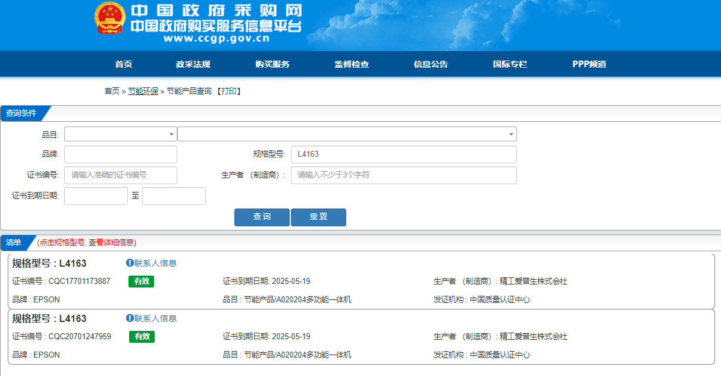The image size is (721, 376).
Task: Click the 证书到期日期 start date field
Action: [x=96, y=196]
